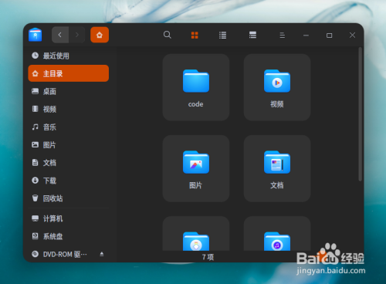
Task: Open the hamburger menu
Action: (283, 35)
